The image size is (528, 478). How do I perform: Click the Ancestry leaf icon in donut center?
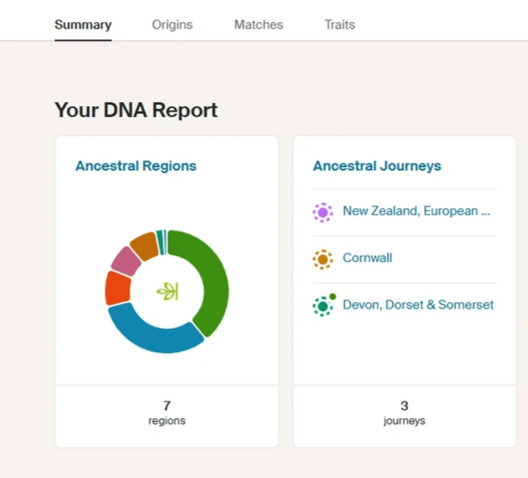[166, 292]
